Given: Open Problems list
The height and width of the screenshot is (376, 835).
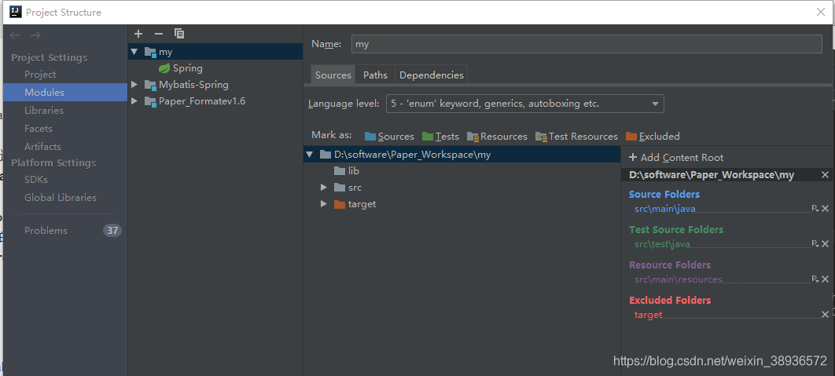Looking at the screenshot, I should click(46, 230).
